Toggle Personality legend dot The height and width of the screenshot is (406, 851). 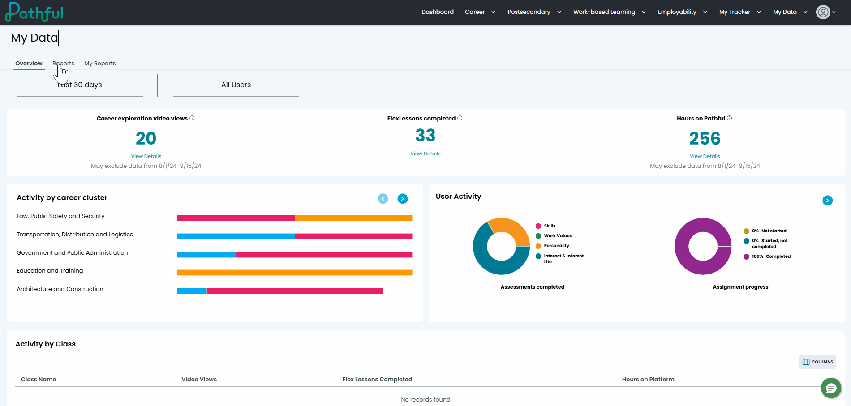[x=538, y=246]
